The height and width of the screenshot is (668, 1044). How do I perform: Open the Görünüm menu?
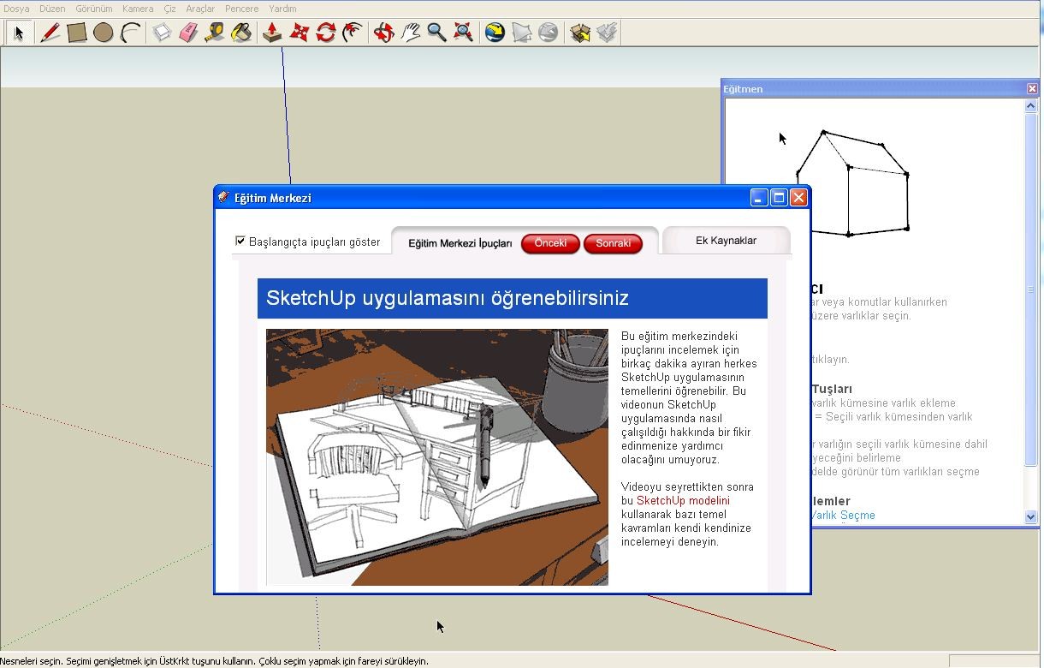(94, 9)
